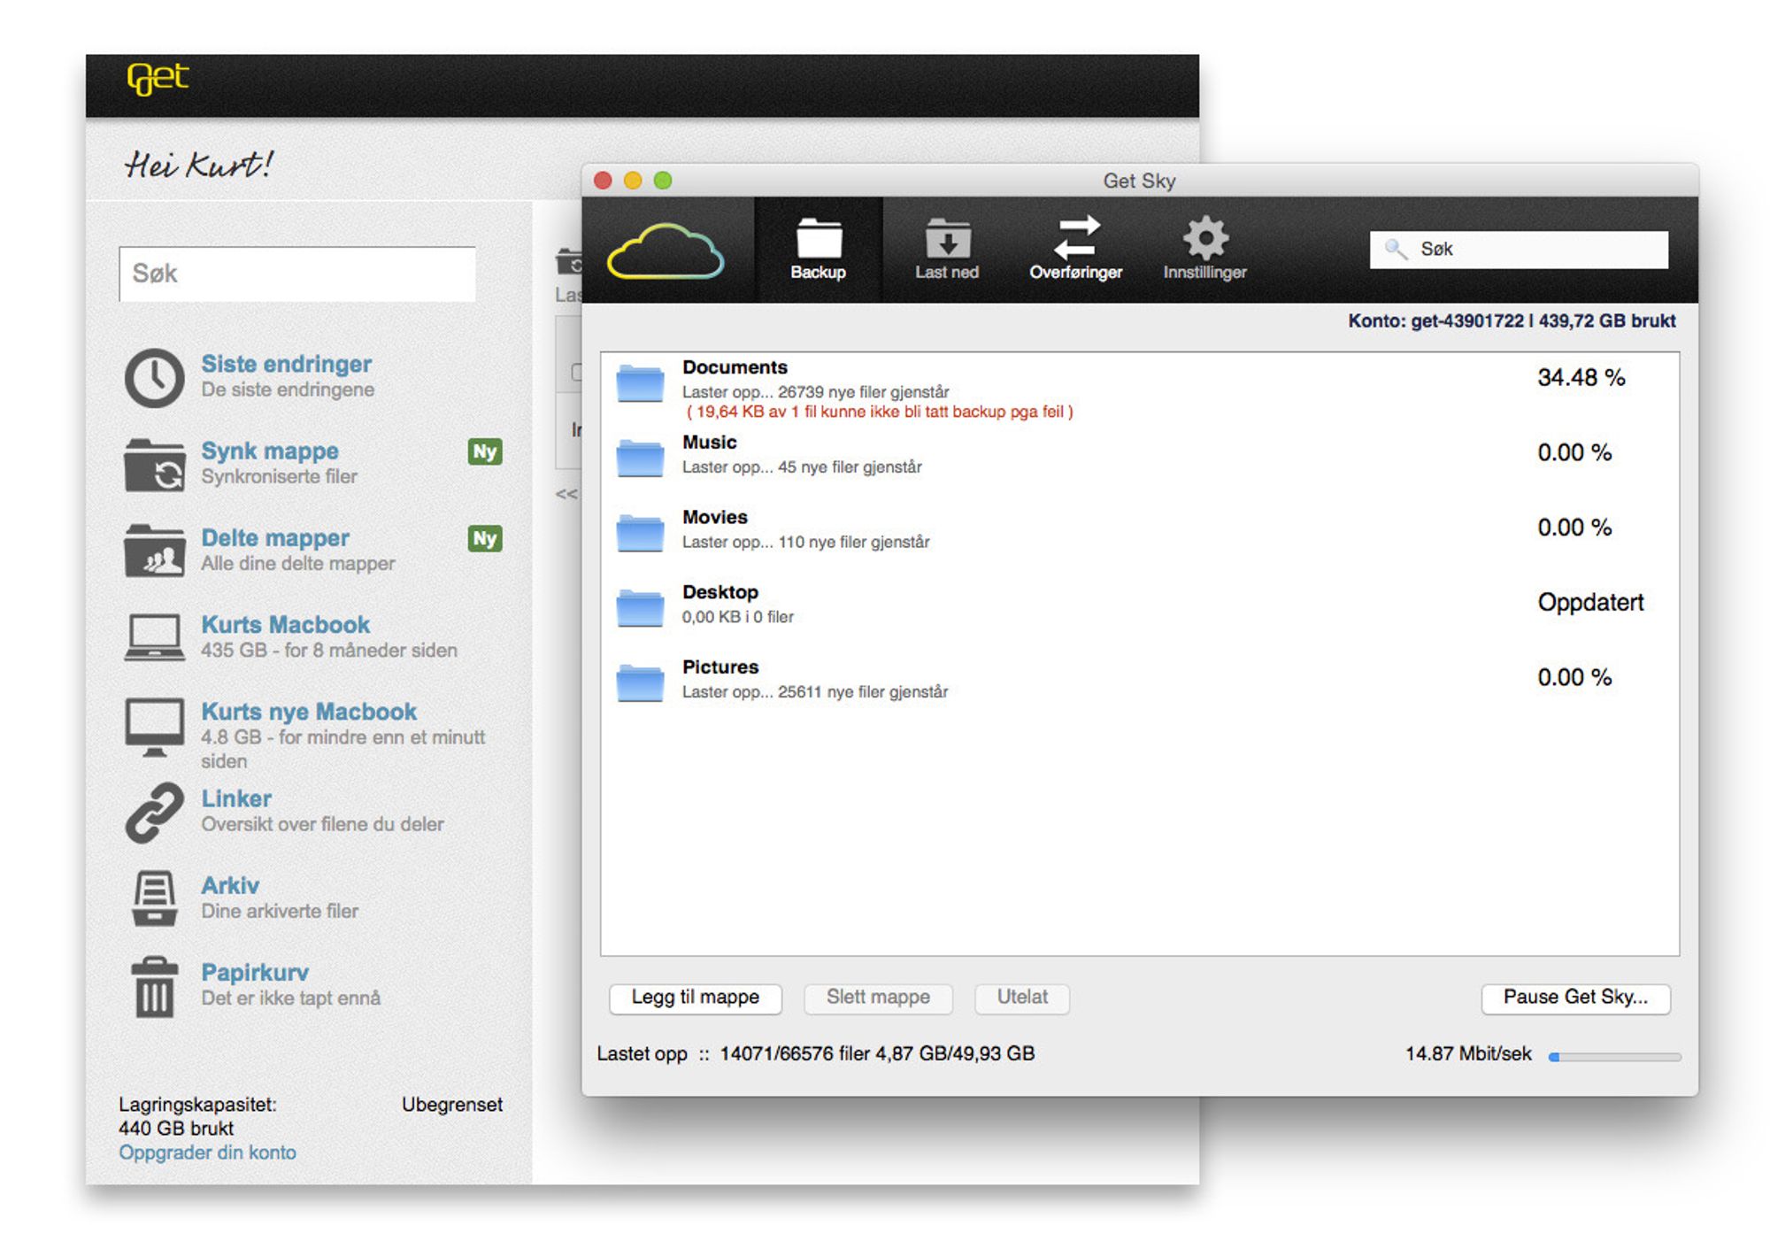Click the Slett mappe button
The height and width of the screenshot is (1241, 1770).
tap(878, 998)
